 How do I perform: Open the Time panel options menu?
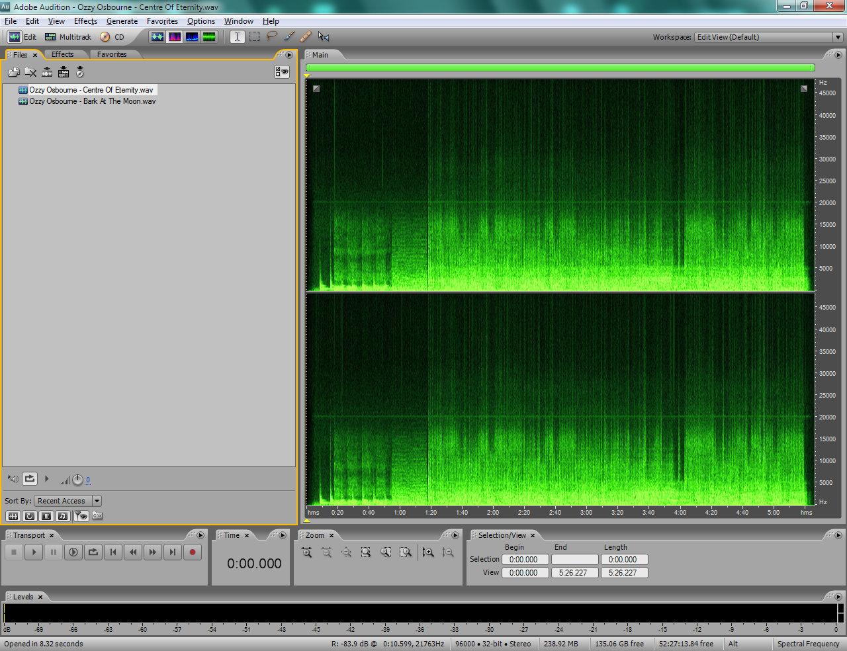pyautogui.click(x=283, y=535)
